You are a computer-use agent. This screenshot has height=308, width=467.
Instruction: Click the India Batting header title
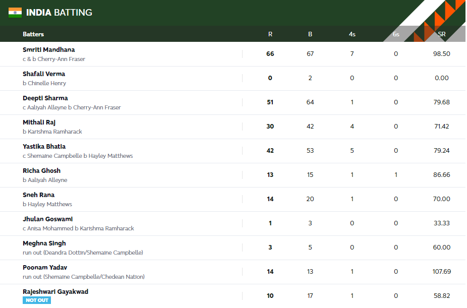click(x=59, y=13)
